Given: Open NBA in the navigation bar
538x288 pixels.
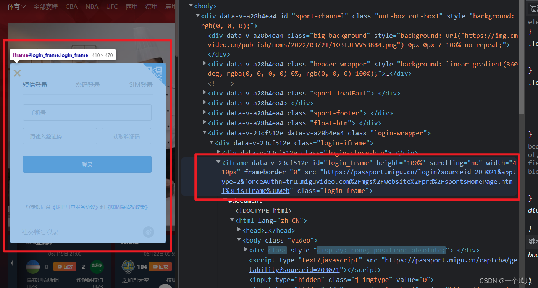Looking at the screenshot, I should tap(92, 6).
